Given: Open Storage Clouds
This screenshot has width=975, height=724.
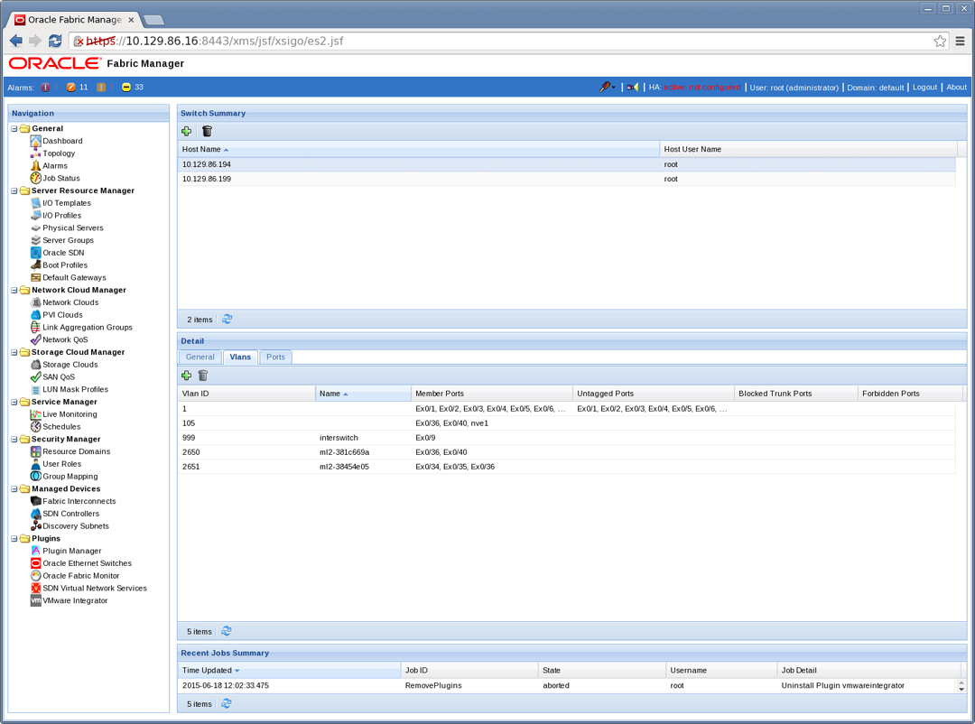Looking at the screenshot, I should 70,365.
